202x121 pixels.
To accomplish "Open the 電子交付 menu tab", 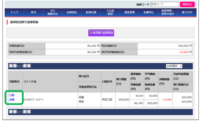I will point(187,12).
